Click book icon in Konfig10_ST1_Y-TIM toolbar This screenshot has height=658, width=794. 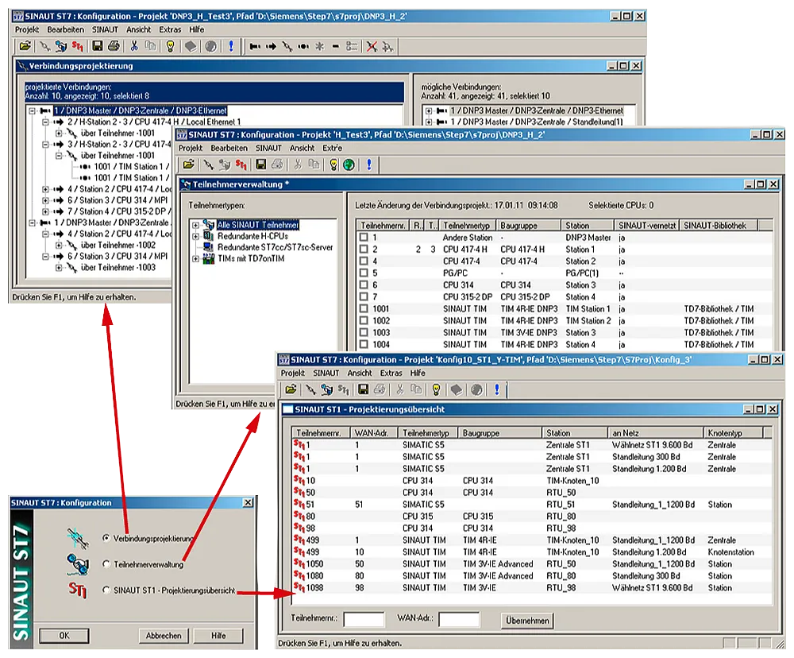[457, 389]
